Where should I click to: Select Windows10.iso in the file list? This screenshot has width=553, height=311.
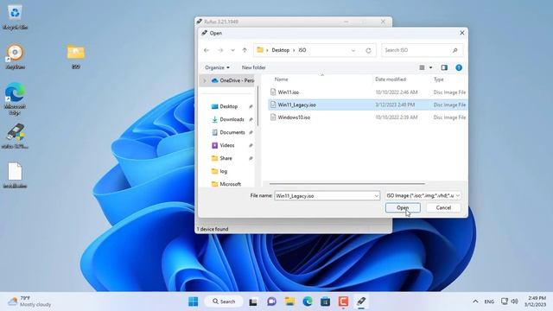tap(368, 117)
